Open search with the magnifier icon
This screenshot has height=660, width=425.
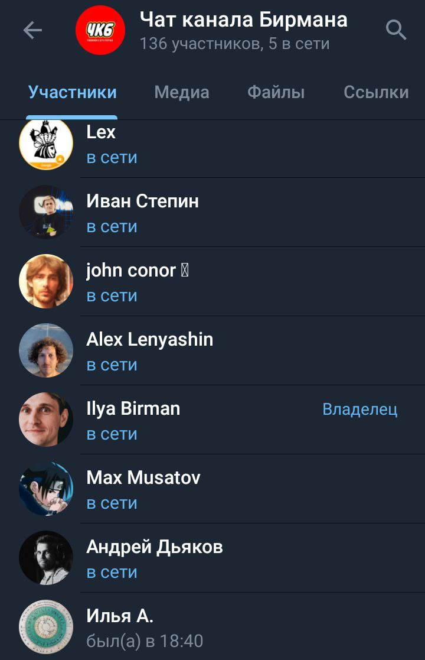pyautogui.click(x=395, y=30)
